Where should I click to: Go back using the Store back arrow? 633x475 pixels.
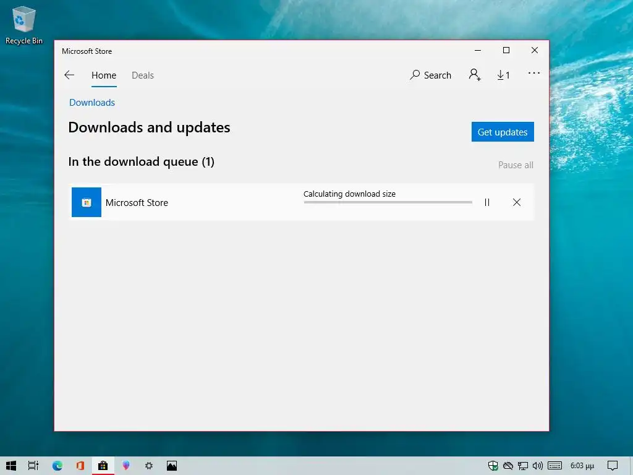(69, 75)
